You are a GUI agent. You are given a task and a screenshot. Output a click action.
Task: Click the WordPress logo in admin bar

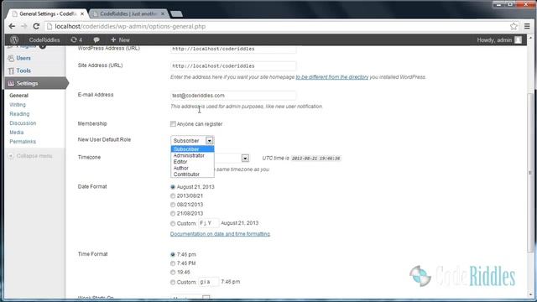[x=14, y=39]
